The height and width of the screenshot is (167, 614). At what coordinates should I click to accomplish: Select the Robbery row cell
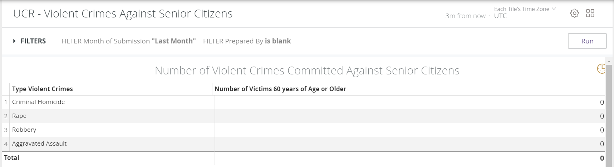[24, 130]
